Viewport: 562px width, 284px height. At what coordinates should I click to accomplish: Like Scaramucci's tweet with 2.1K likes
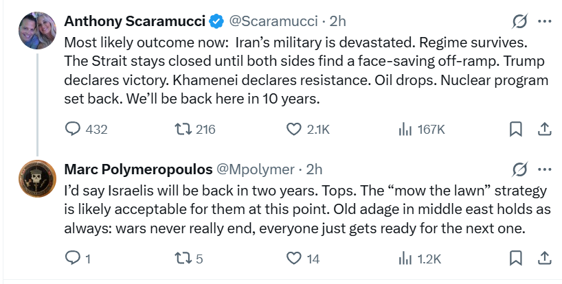(294, 129)
